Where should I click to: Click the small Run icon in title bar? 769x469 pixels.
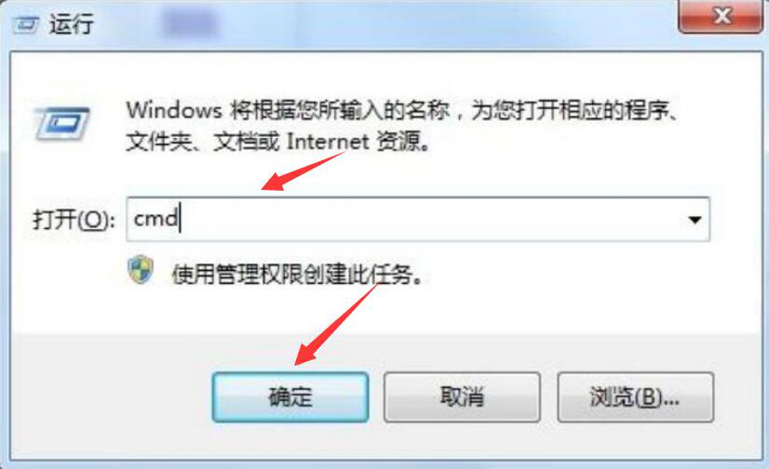[25, 24]
